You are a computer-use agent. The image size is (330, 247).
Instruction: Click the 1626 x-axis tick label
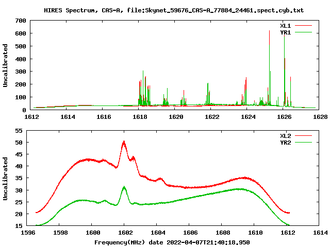coord(284,117)
